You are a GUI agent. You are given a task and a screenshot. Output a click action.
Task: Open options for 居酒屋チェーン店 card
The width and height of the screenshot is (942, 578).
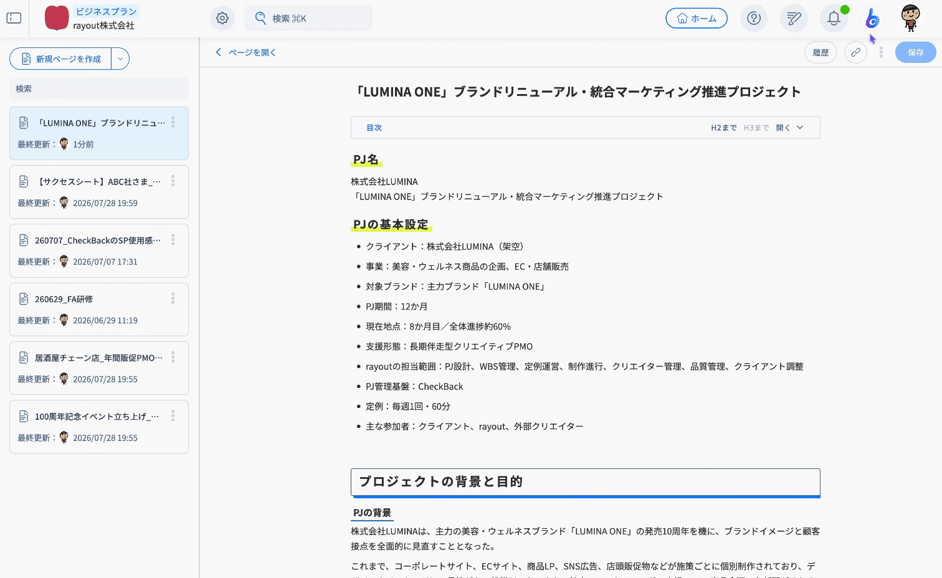(173, 358)
